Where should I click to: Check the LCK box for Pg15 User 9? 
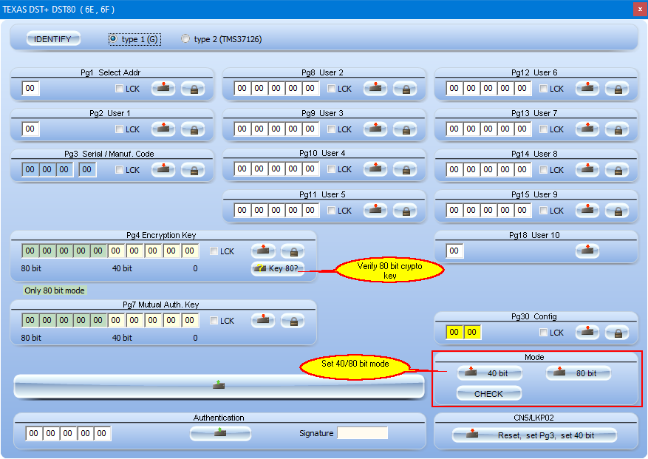[543, 211]
